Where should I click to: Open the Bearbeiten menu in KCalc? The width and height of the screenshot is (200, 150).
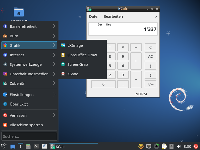click(113, 16)
